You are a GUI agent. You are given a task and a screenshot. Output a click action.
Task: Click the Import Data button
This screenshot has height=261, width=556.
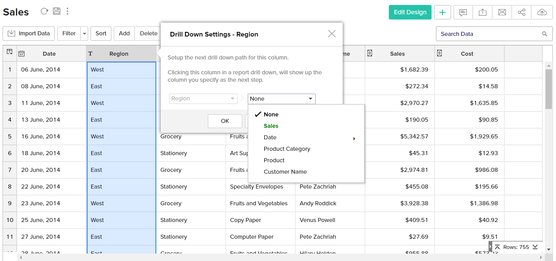(29, 33)
